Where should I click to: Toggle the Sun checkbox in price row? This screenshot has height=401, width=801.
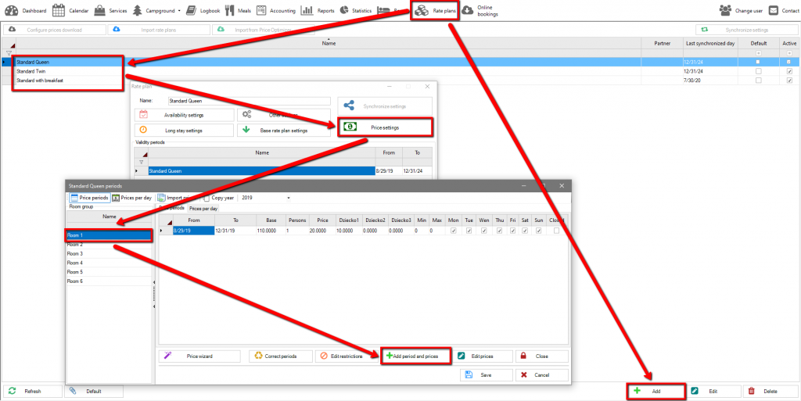[x=538, y=231]
